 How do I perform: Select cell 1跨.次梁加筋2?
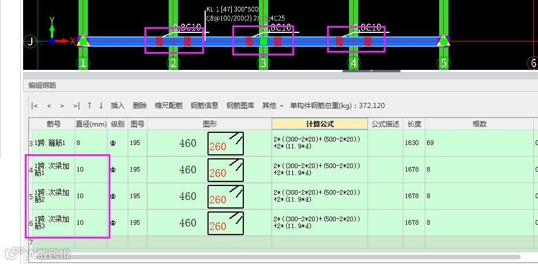click(x=54, y=196)
